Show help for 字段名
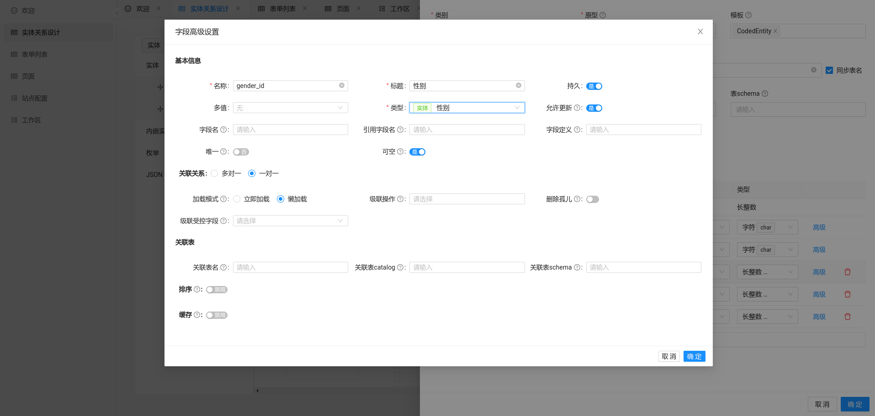The image size is (875, 416). click(x=223, y=130)
